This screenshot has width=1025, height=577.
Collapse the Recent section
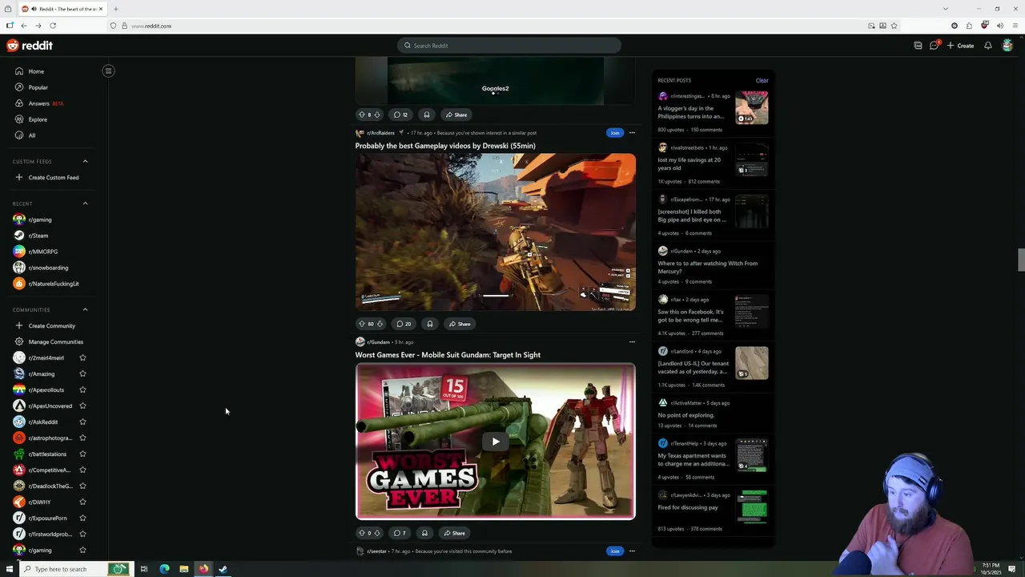(x=85, y=204)
